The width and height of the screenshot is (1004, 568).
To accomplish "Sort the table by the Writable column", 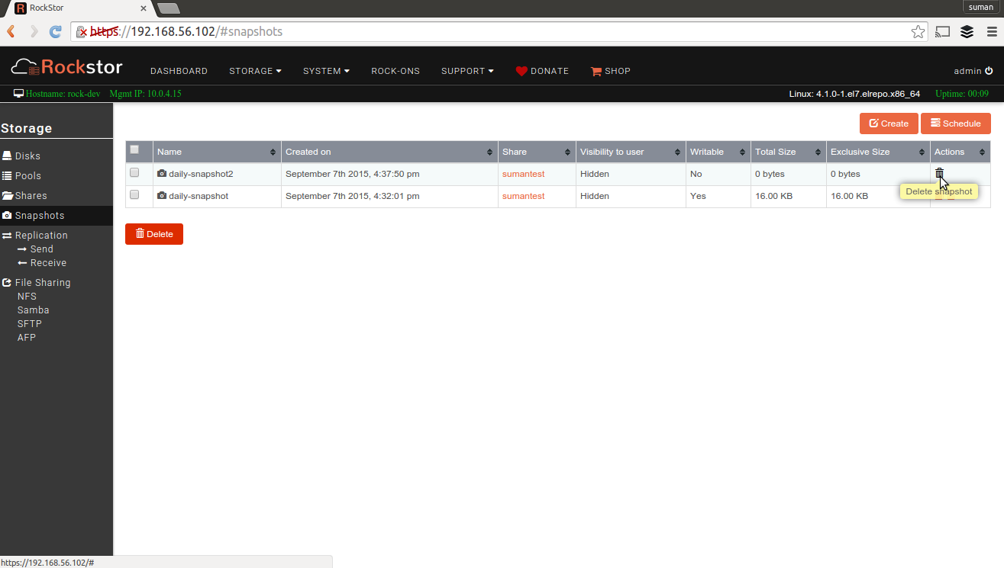I will pos(718,152).
